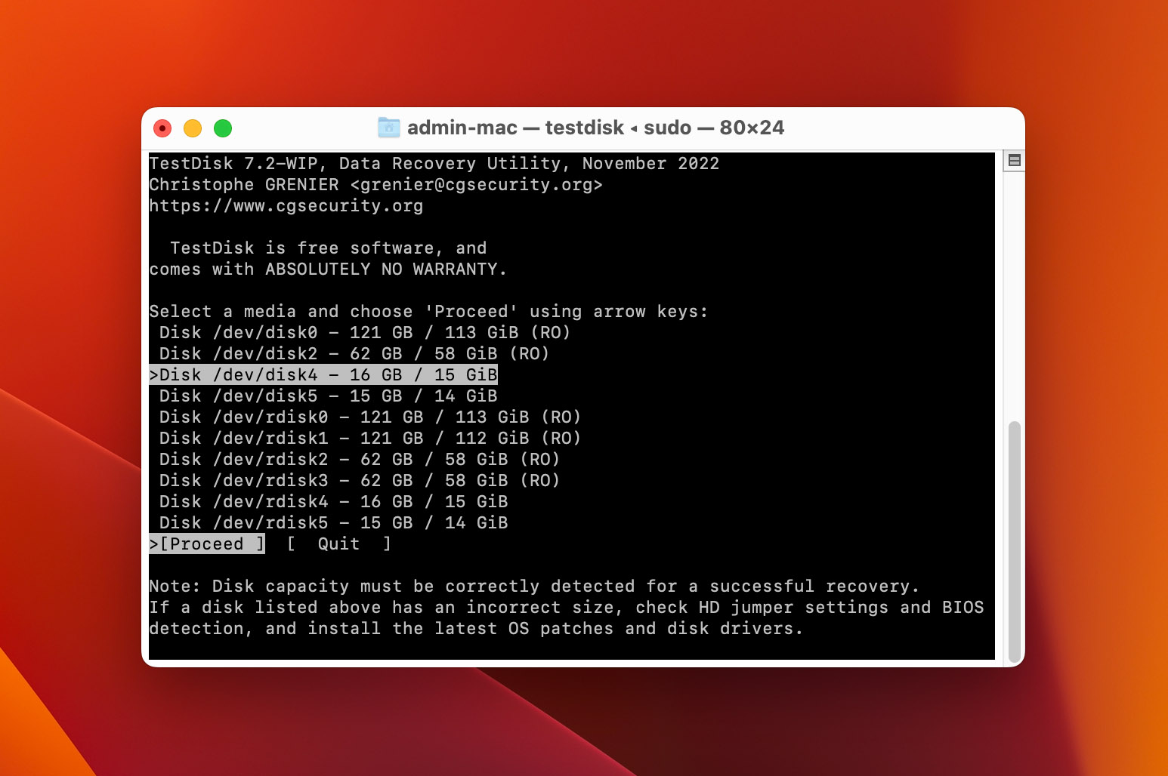Click the TestDisk 7.2-WIP version line
This screenshot has height=776, width=1168.
tap(434, 163)
